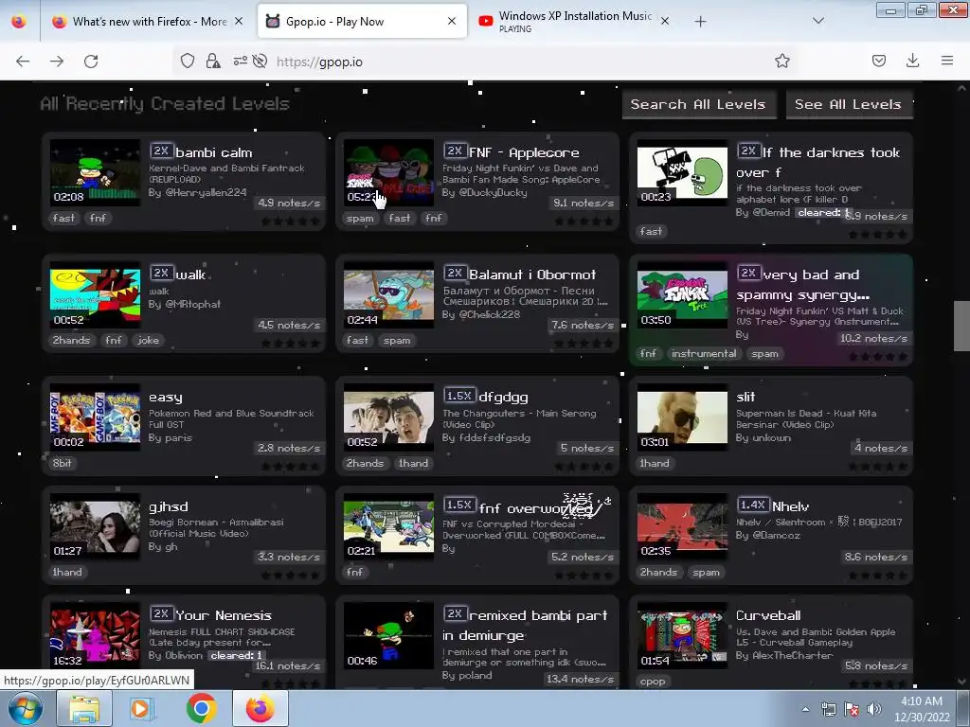Click the Nhelv level title

tap(790, 506)
